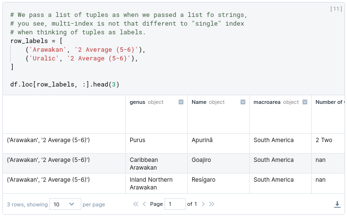Click the Resígaro cell

(x=218, y=184)
